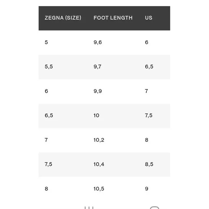The image size is (209, 209).
Task: Click US size 6,5 value
Action: click(x=149, y=67)
